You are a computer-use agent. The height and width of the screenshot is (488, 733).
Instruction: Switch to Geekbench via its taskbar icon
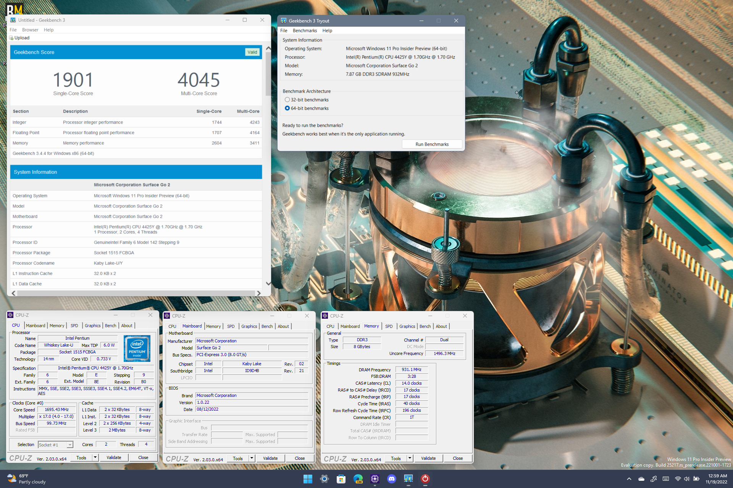coord(408,479)
